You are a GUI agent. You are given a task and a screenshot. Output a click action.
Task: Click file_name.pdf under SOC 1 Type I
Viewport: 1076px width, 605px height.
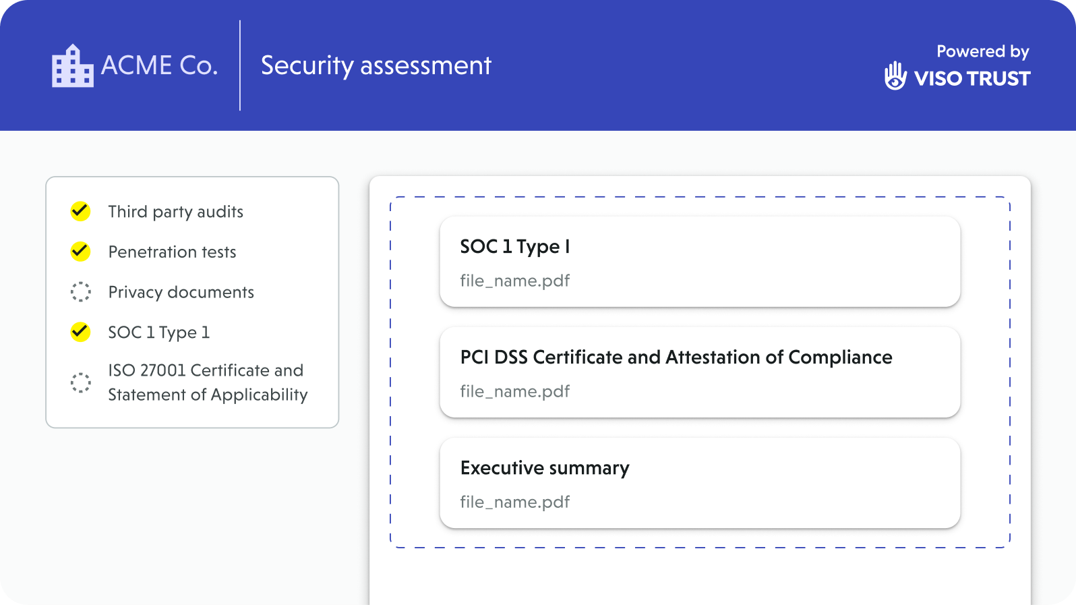click(514, 281)
